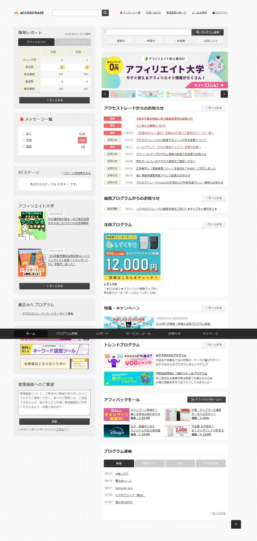Select the アフィリエイト report tab
This screenshot has width=257, height=541.
(x=36, y=42)
